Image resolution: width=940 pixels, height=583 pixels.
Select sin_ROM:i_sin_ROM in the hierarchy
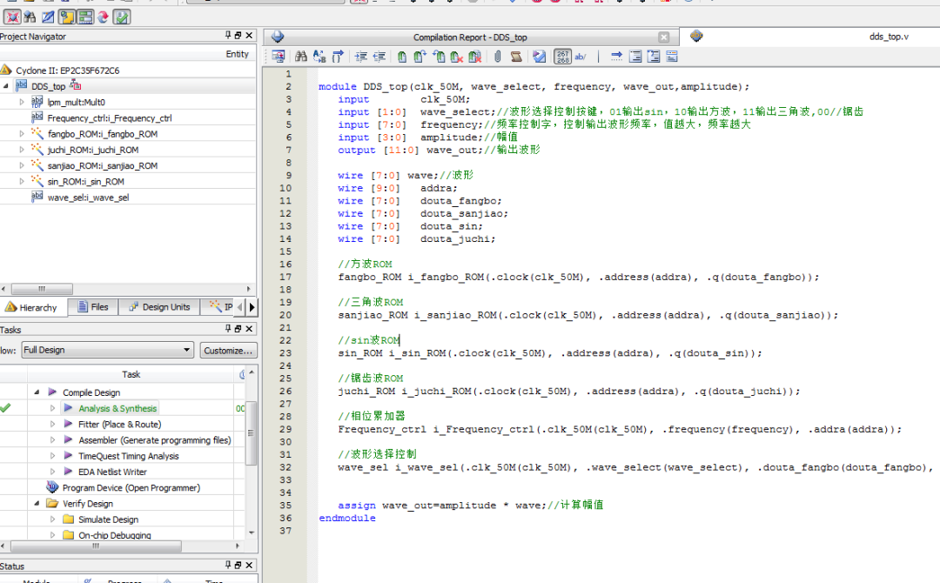(x=85, y=182)
